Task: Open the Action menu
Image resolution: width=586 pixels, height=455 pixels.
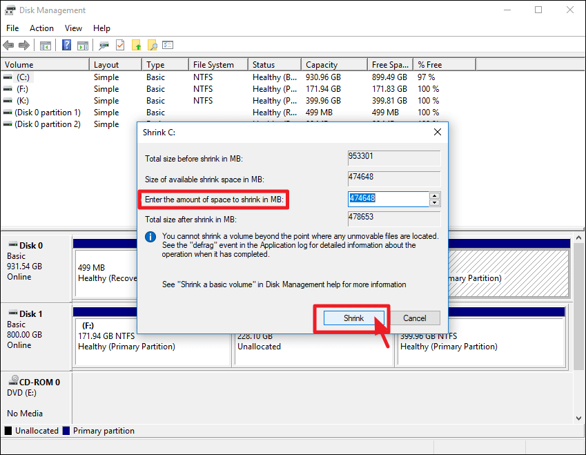Action: coord(41,28)
